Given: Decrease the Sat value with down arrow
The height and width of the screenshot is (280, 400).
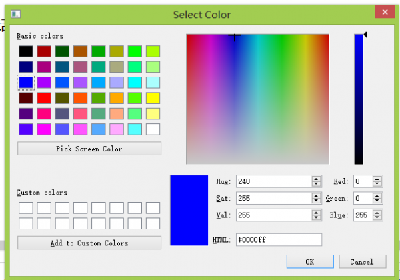Looking at the screenshot, I should point(316,201).
